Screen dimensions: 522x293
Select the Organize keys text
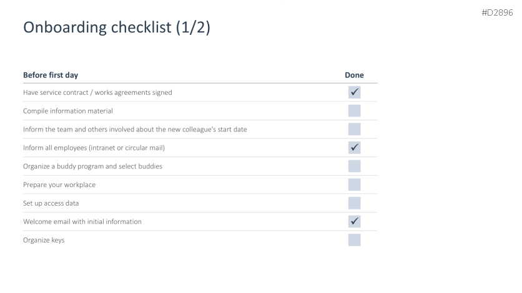[x=44, y=240]
